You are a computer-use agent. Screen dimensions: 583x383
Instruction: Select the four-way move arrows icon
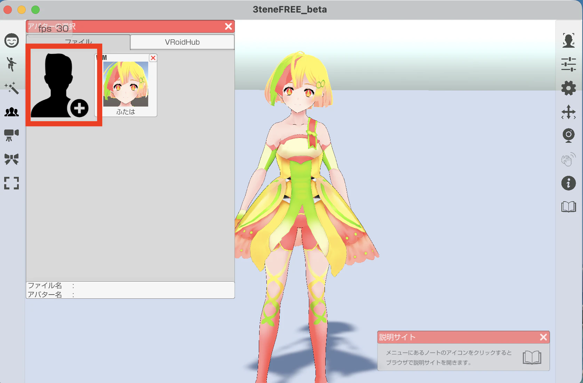pyautogui.click(x=569, y=112)
